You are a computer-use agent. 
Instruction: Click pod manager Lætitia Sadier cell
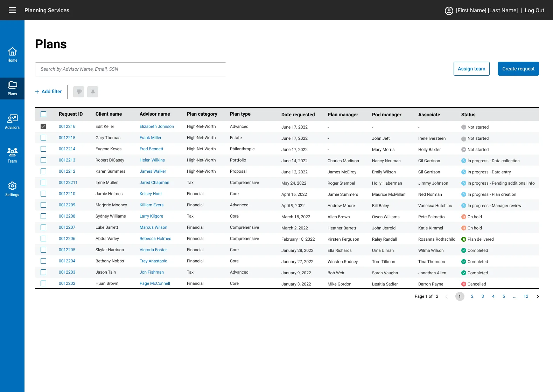coord(385,284)
